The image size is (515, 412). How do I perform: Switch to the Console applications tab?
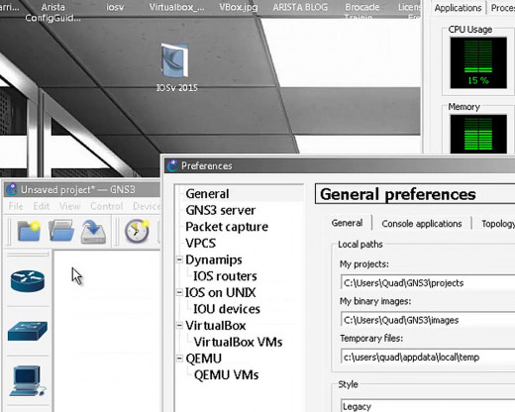point(422,224)
